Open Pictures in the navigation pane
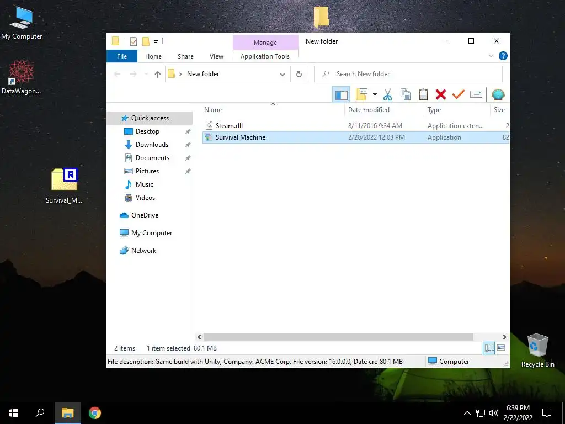This screenshot has height=424, width=565. click(x=147, y=171)
